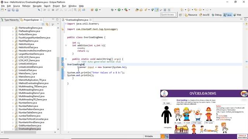Click the New Java Package icon
248x139 pixels.
(x=92, y=10)
